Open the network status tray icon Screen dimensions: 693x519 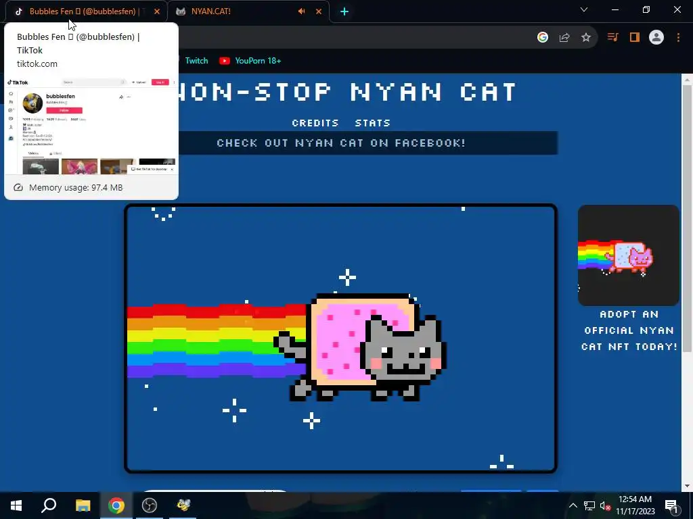589,505
